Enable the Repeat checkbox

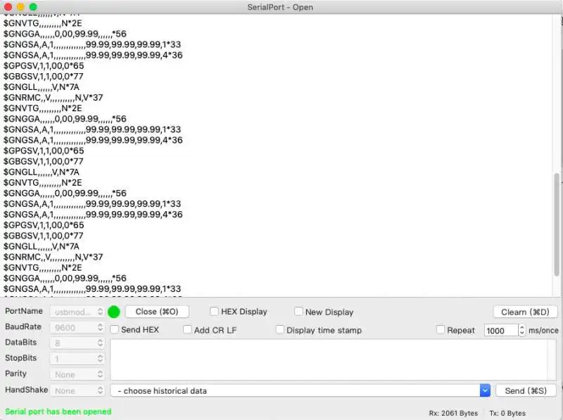click(x=441, y=329)
